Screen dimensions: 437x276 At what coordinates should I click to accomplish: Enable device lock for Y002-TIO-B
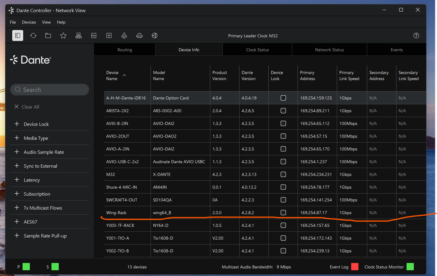point(283,251)
